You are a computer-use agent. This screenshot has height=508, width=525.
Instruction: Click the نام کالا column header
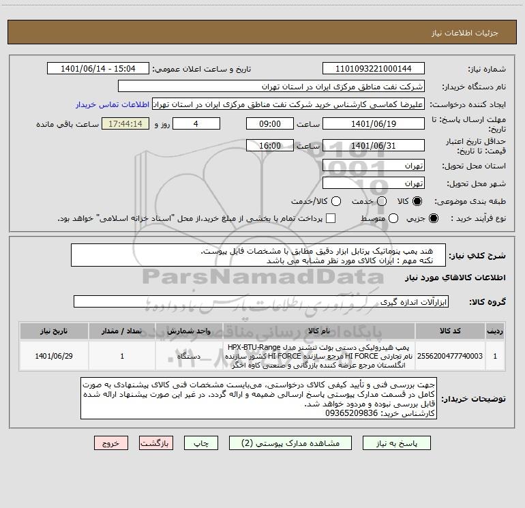click(319, 331)
